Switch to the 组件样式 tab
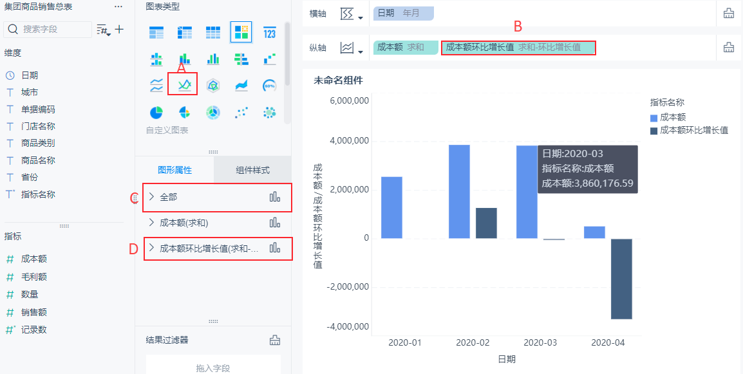This screenshot has width=743, height=374. (x=252, y=171)
